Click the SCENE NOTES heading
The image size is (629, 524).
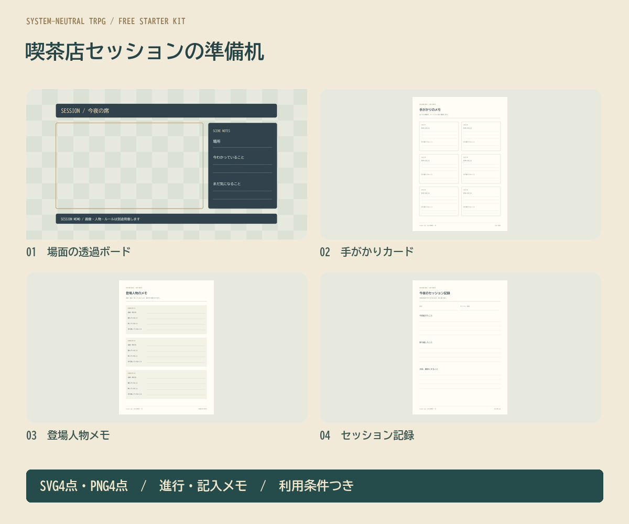[x=221, y=131]
